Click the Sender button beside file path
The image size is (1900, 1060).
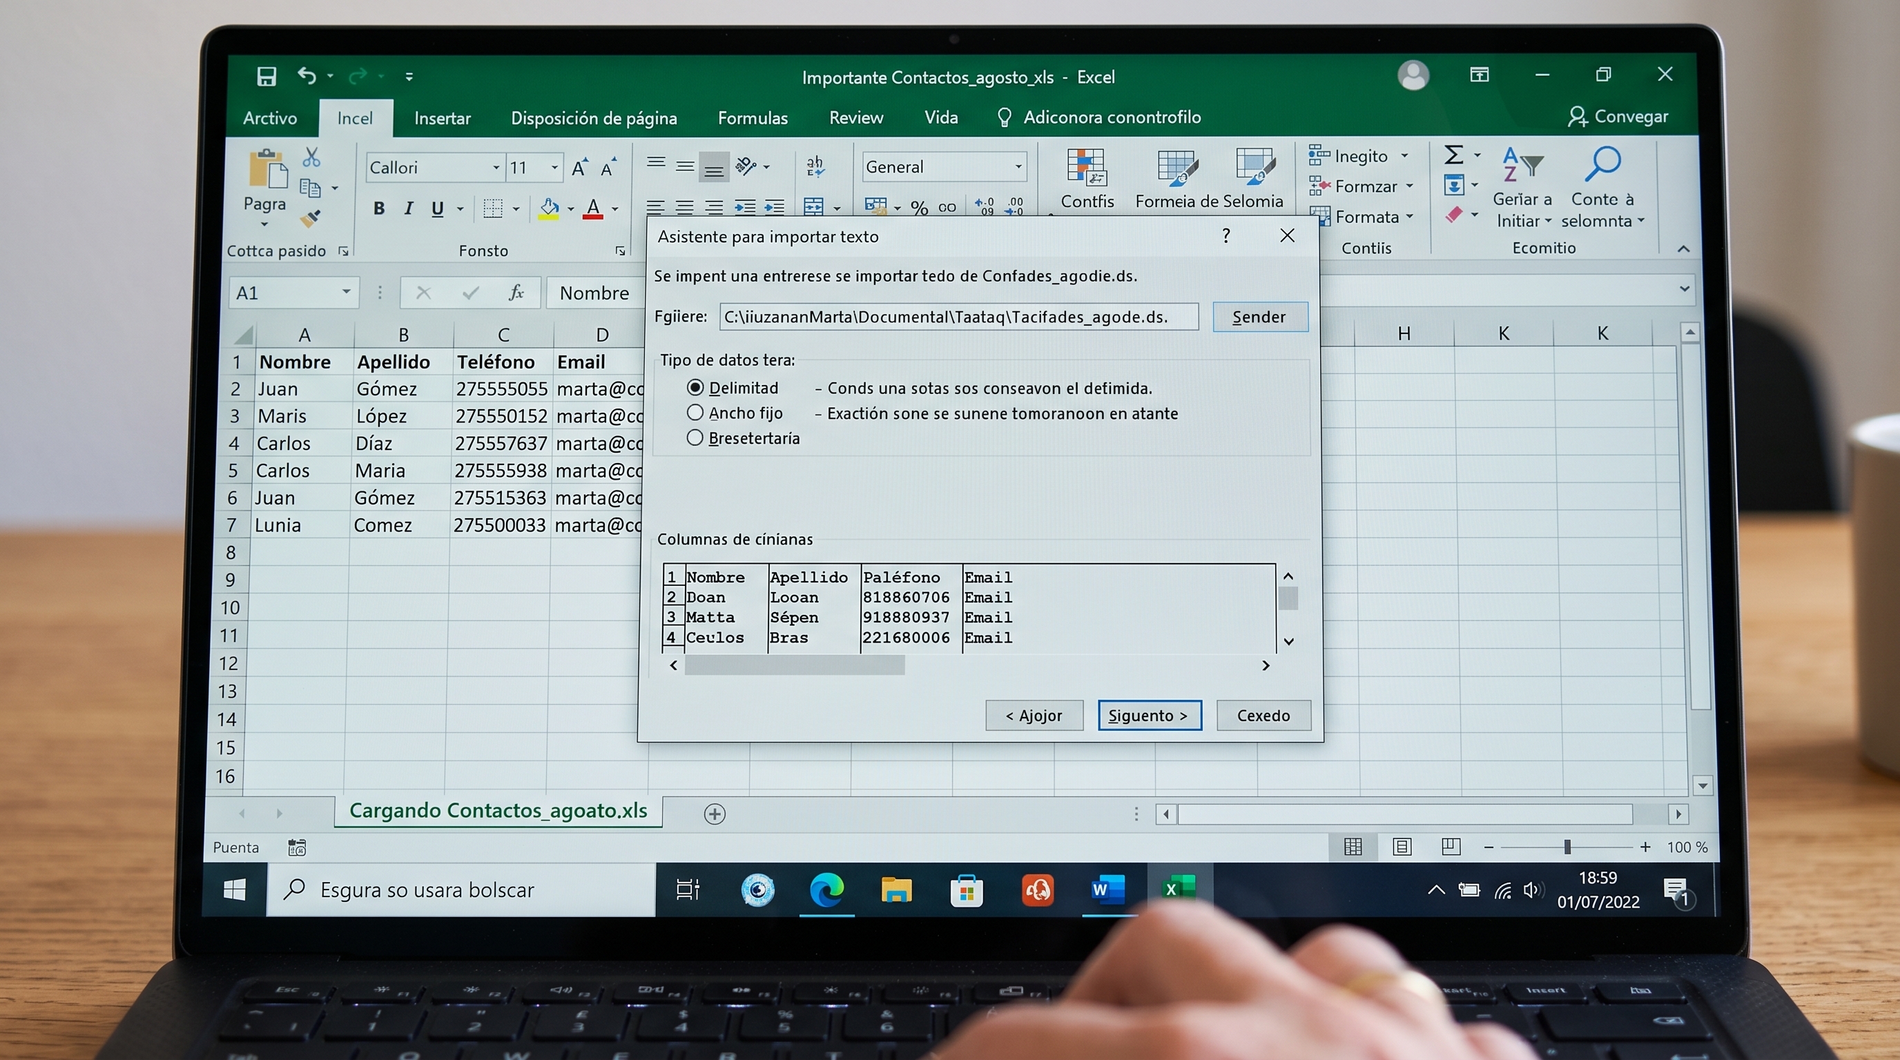point(1260,317)
